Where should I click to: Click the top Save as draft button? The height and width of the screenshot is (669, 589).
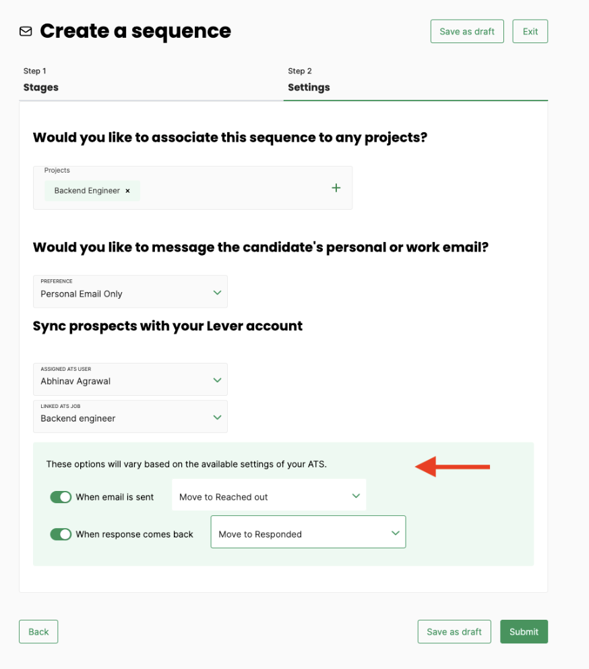click(467, 31)
